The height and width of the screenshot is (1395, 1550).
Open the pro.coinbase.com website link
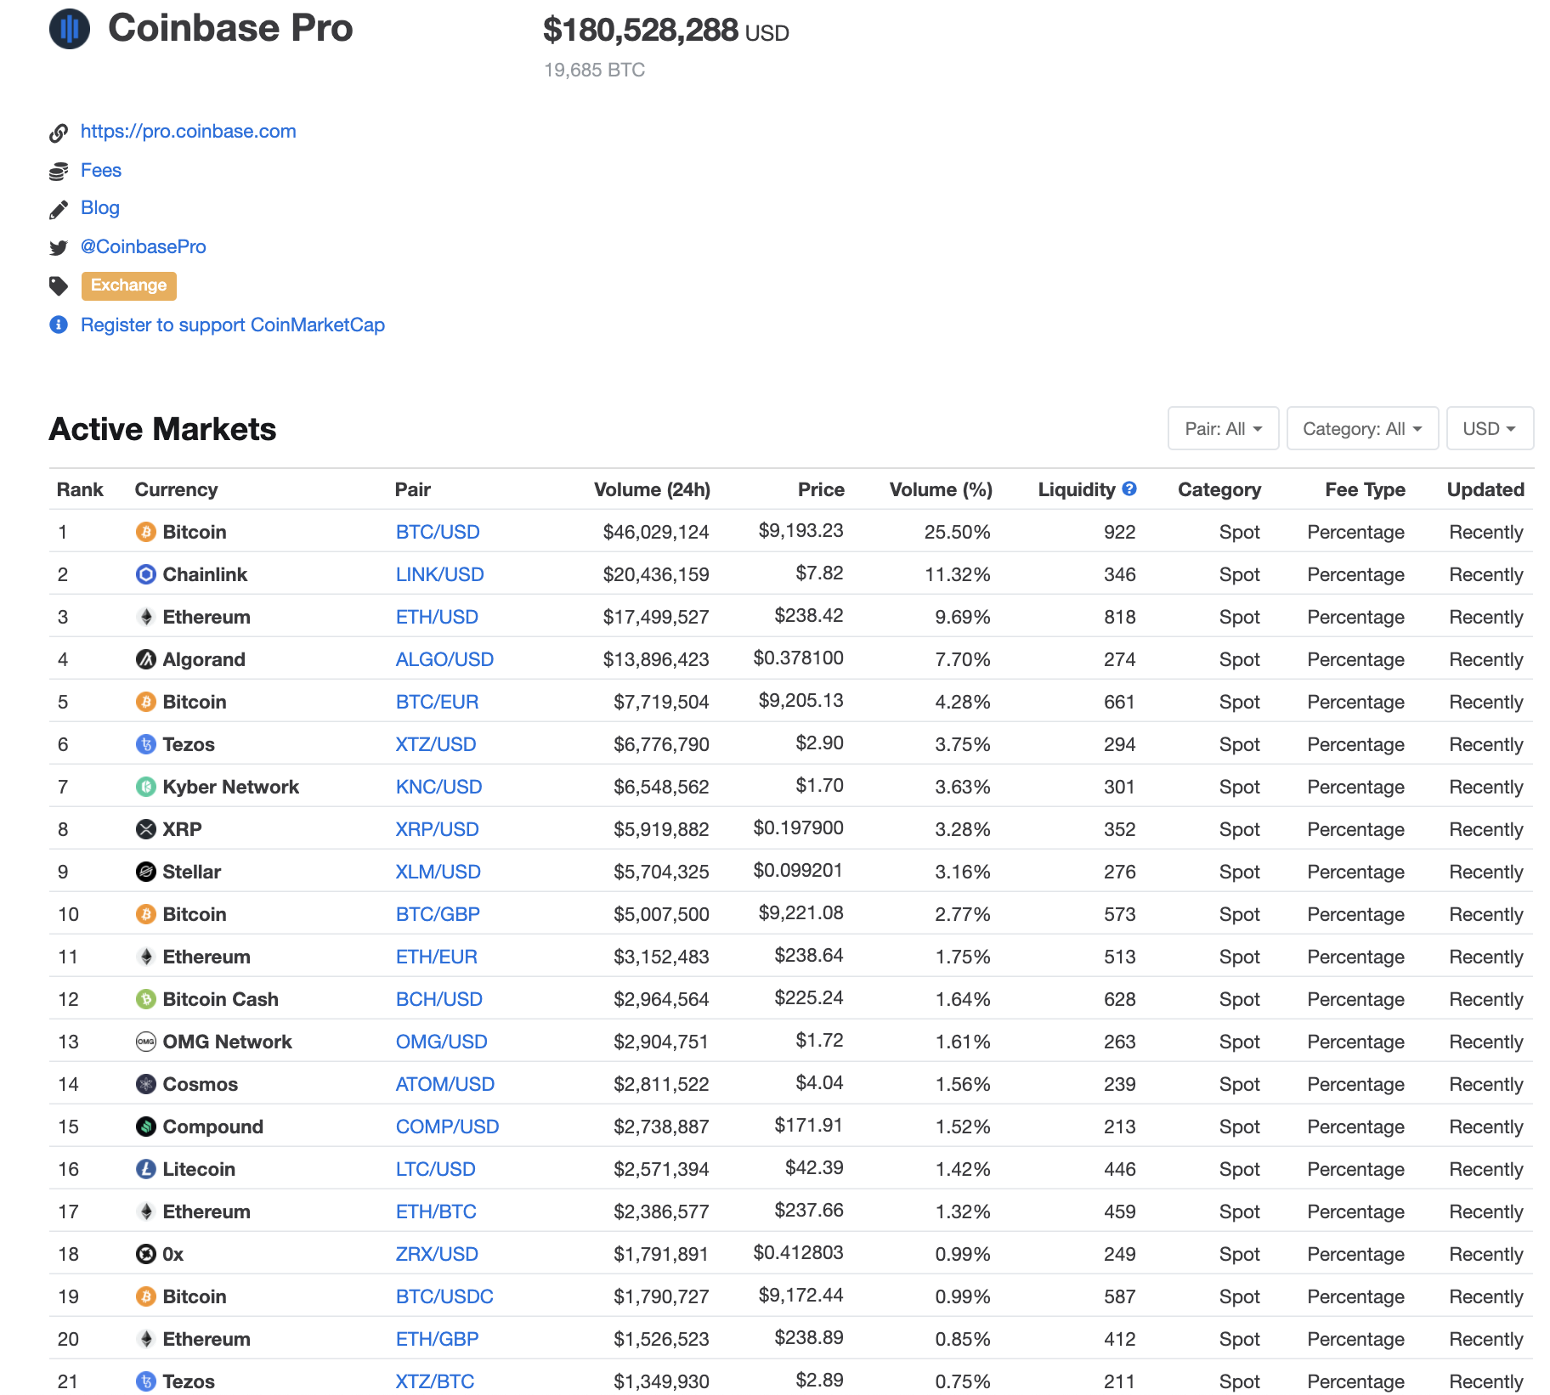pos(189,132)
